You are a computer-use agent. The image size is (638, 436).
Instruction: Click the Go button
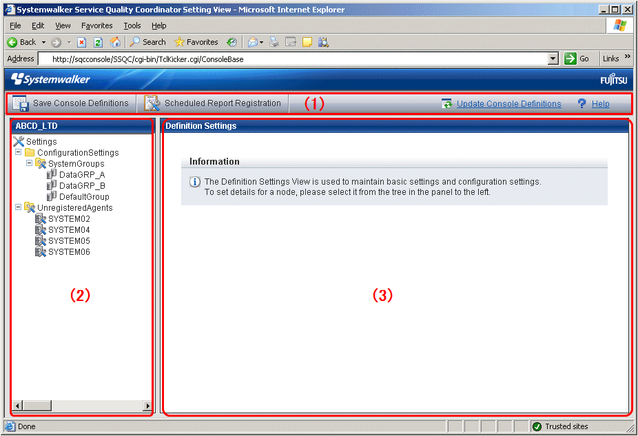click(x=577, y=59)
